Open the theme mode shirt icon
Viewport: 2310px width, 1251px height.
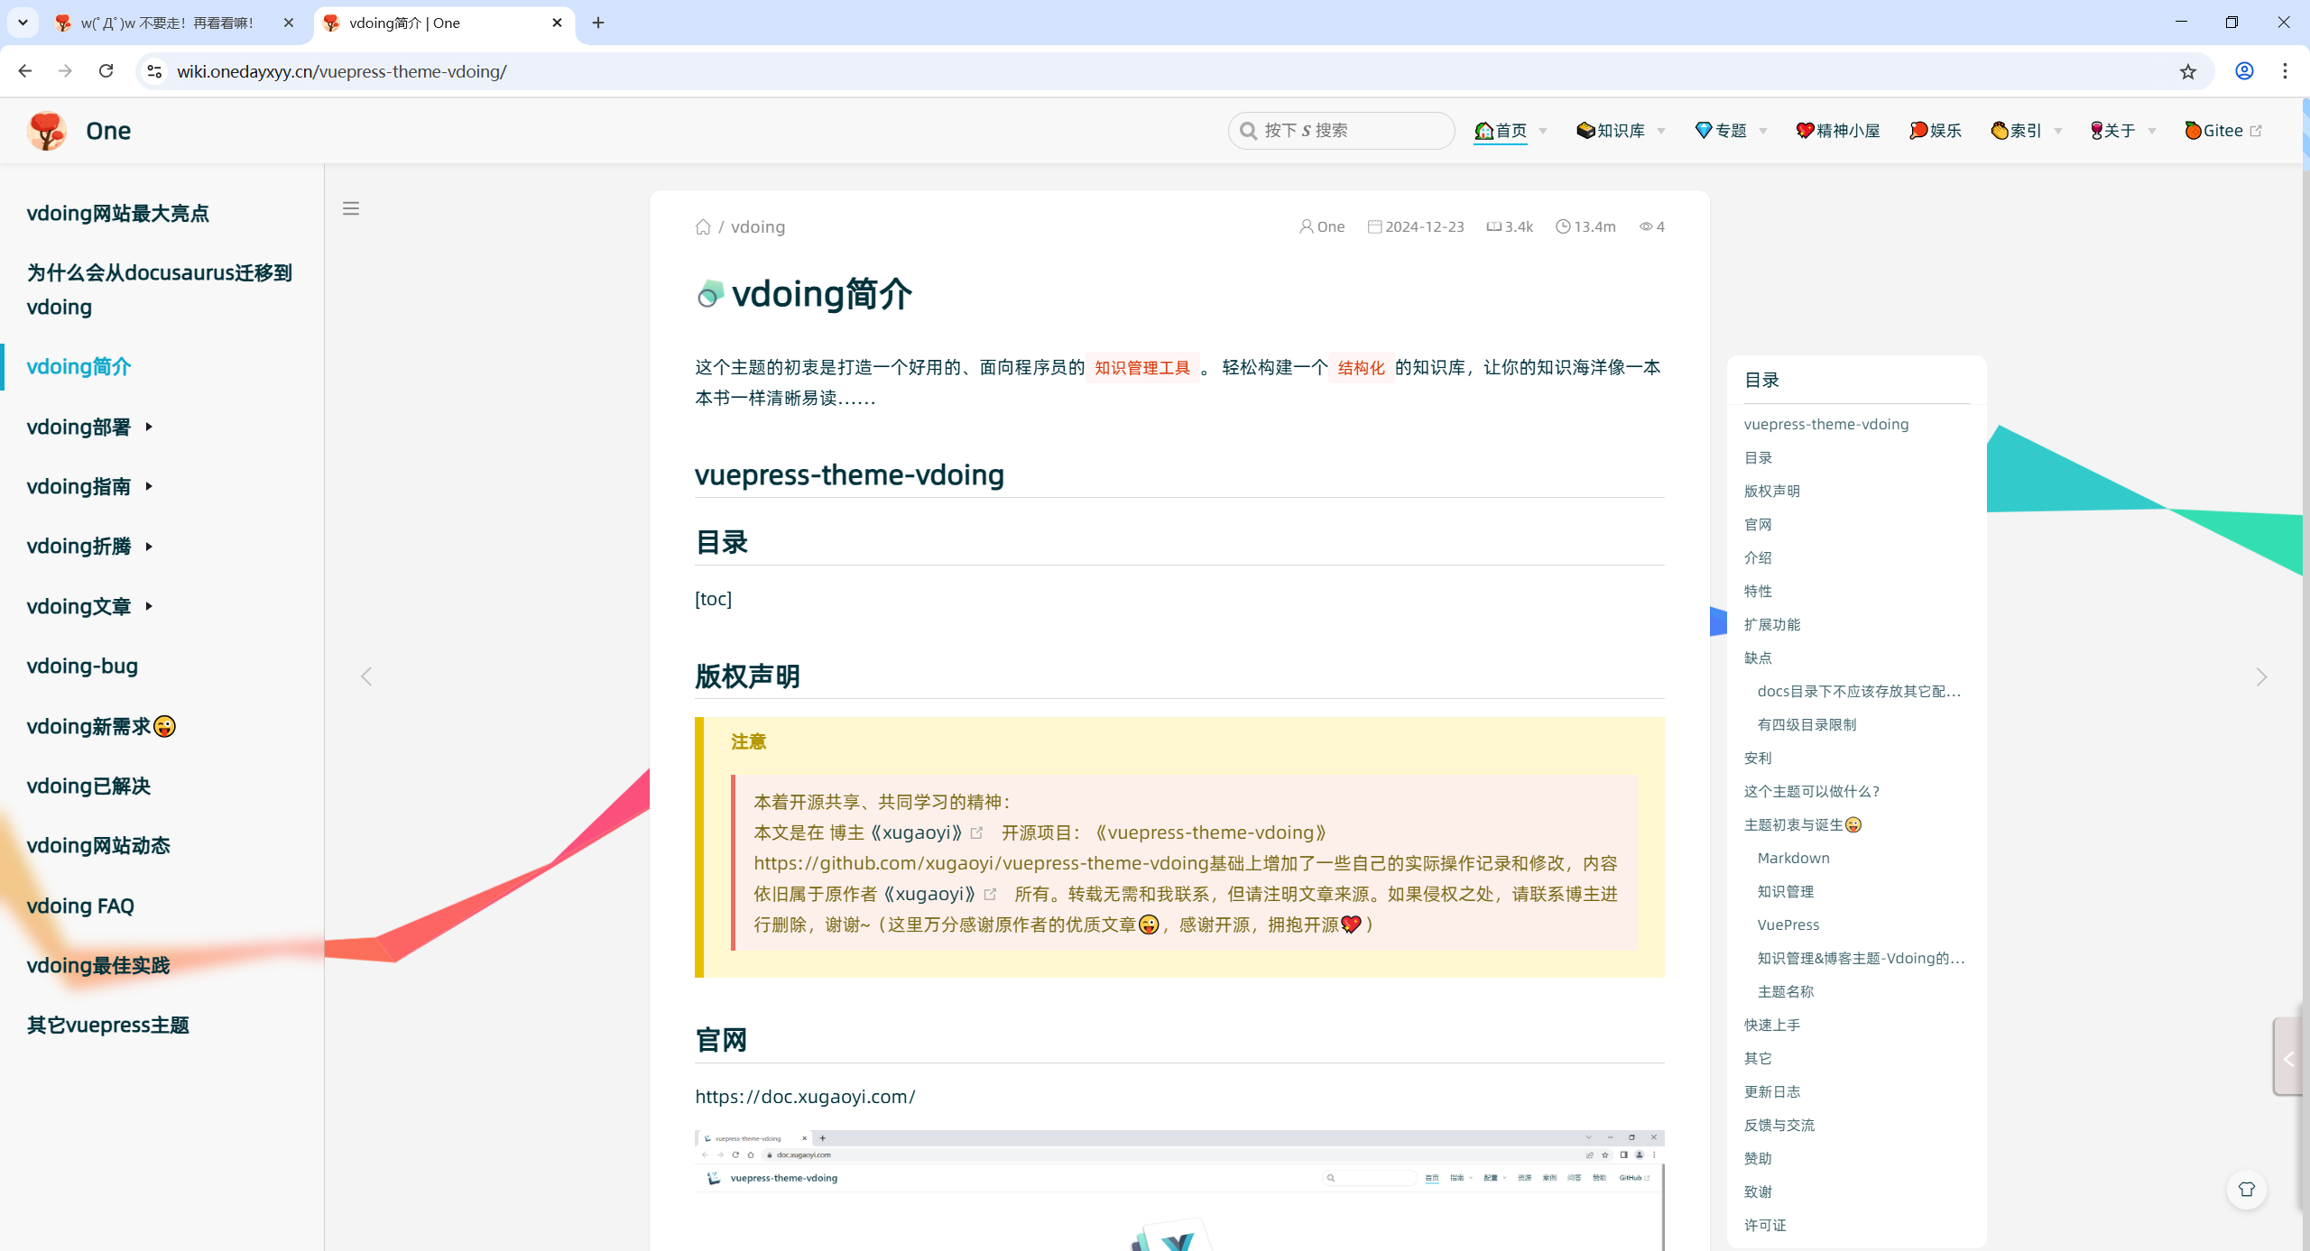[2247, 1189]
